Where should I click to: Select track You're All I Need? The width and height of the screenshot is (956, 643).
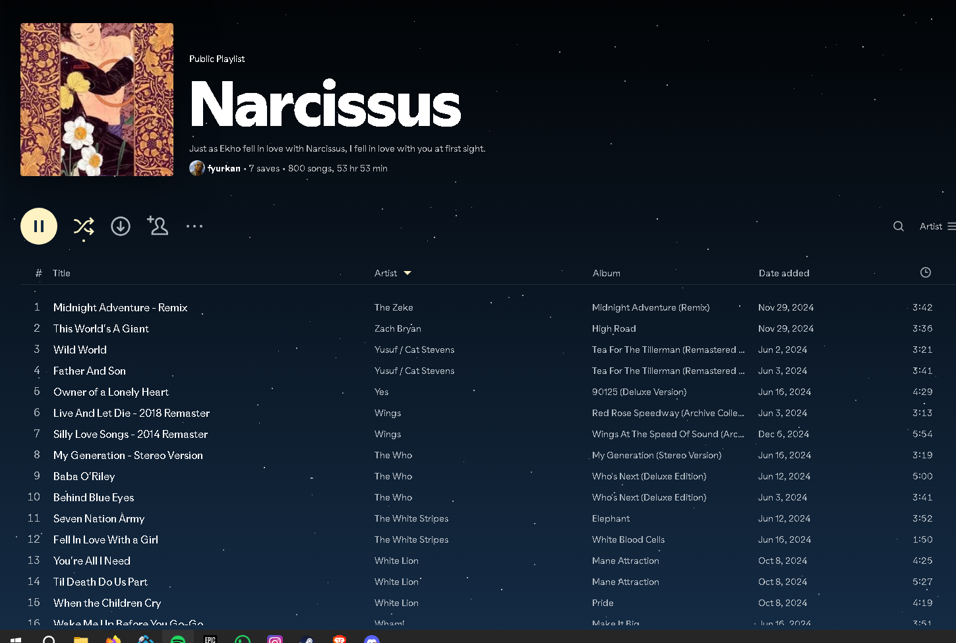tap(92, 561)
